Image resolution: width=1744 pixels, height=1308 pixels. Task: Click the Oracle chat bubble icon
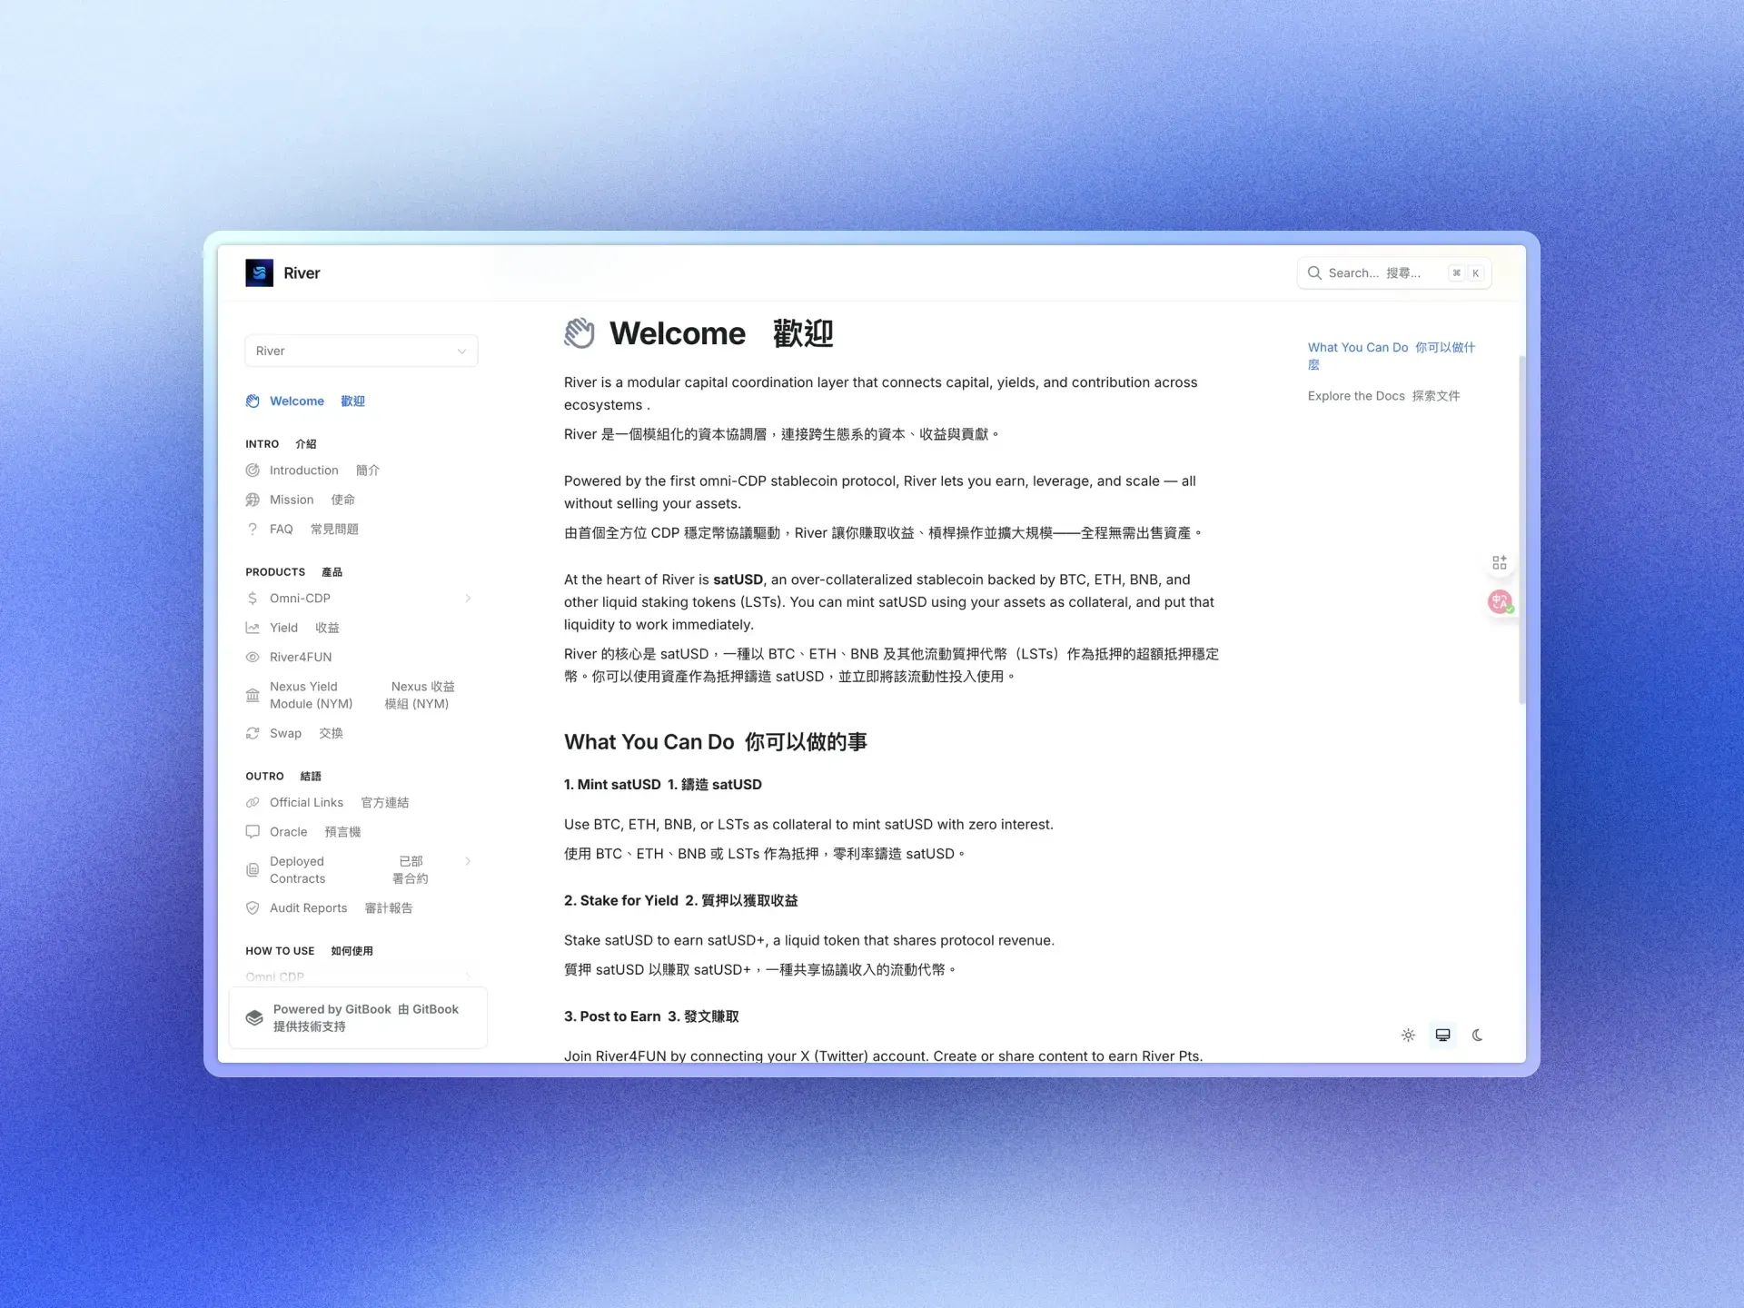tap(253, 831)
